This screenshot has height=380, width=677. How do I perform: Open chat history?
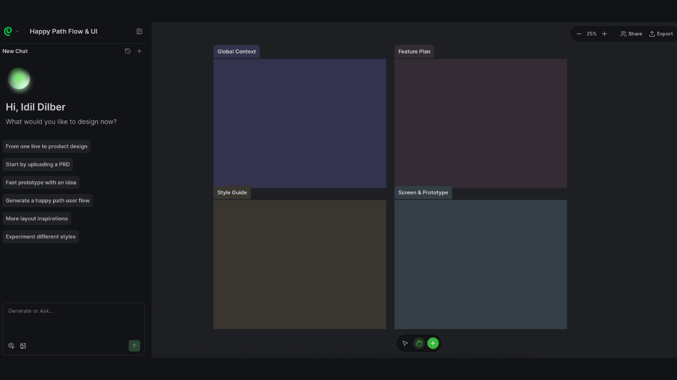[127, 51]
